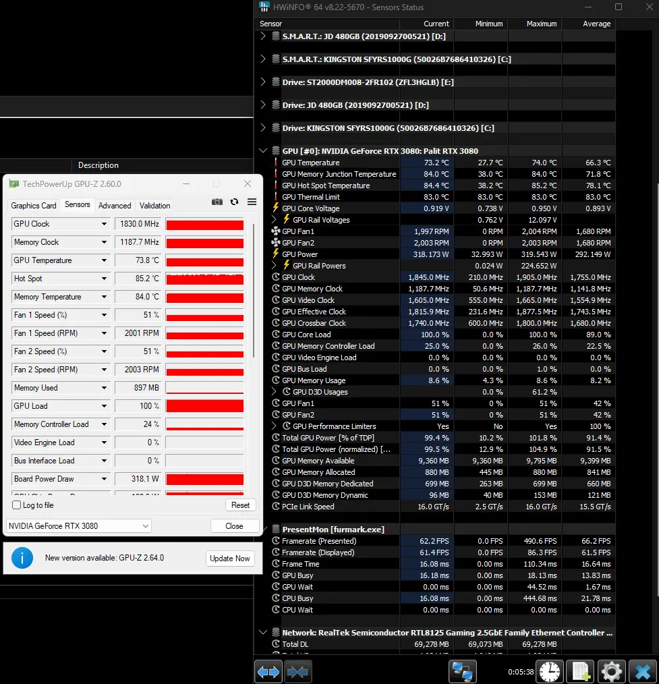659x684 pixels.
Task: Expand the Drive: ST2000DM008 section
Action: tap(263, 82)
